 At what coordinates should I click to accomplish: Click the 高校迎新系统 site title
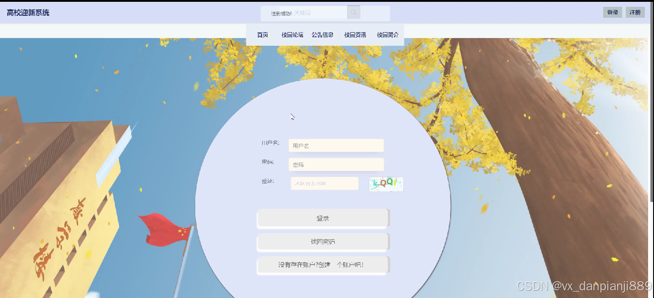point(28,13)
